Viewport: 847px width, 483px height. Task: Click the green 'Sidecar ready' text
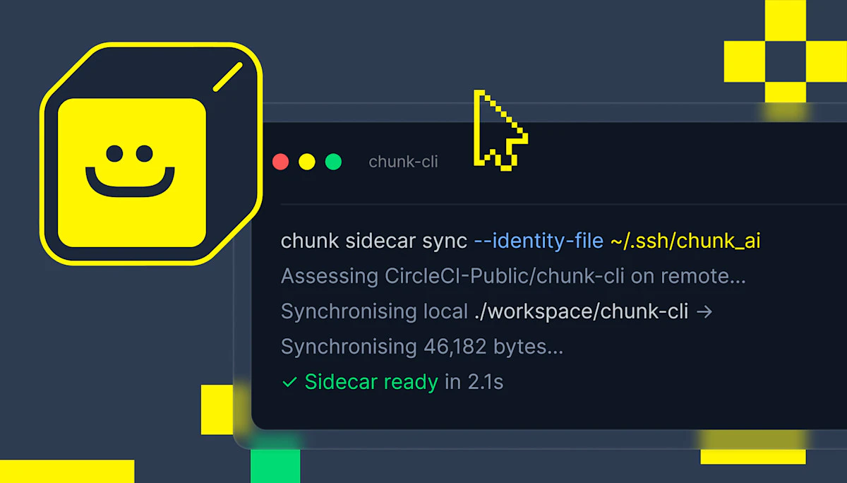pos(371,382)
